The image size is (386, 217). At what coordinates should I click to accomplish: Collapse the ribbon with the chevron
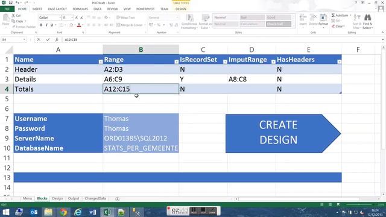pos(382,33)
